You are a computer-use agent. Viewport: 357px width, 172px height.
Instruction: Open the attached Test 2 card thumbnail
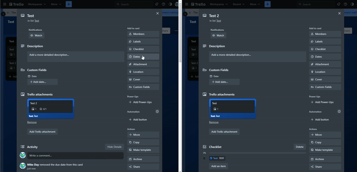50,109
